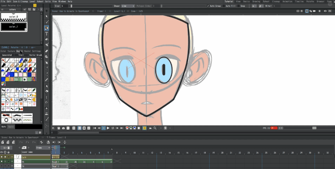
Task: Select the Eraser tool
Action: coord(46,51)
